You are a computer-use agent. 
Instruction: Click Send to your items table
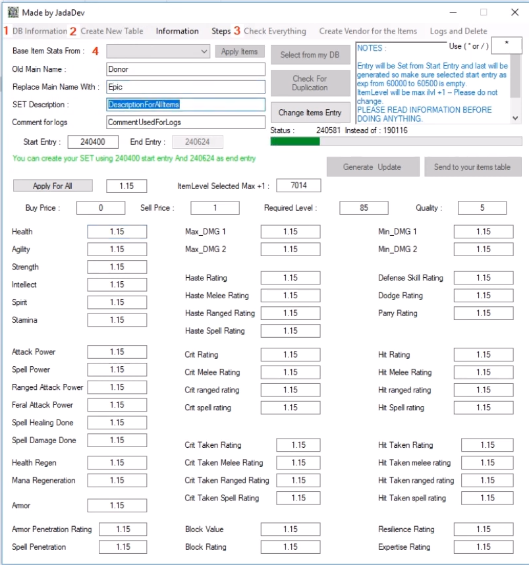pos(472,167)
